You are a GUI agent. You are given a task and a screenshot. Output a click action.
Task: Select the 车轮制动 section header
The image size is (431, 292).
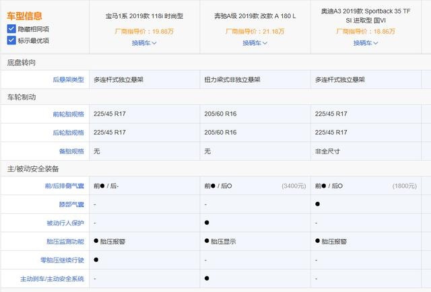[x=22, y=97]
